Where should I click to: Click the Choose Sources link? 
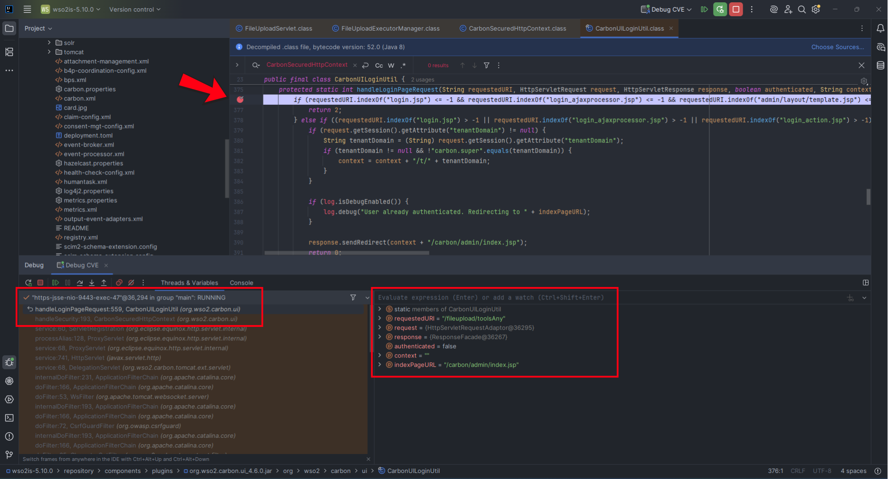pos(837,47)
